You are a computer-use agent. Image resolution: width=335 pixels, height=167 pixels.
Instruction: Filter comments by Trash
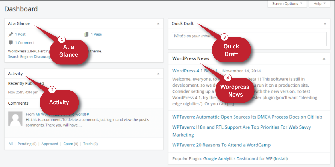(88, 144)
